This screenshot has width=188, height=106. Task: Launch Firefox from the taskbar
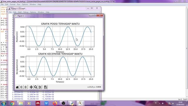pyautogui.click(x=55, y=103)
